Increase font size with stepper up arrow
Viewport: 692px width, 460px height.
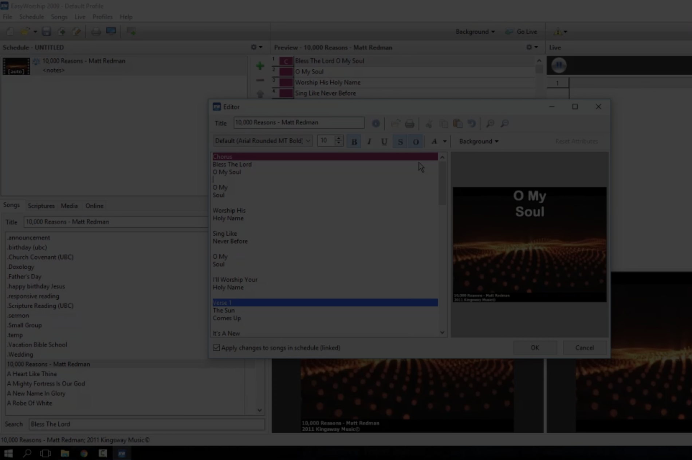(339, 138)
